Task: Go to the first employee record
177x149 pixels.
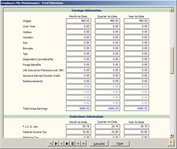Action: (50, 144)
